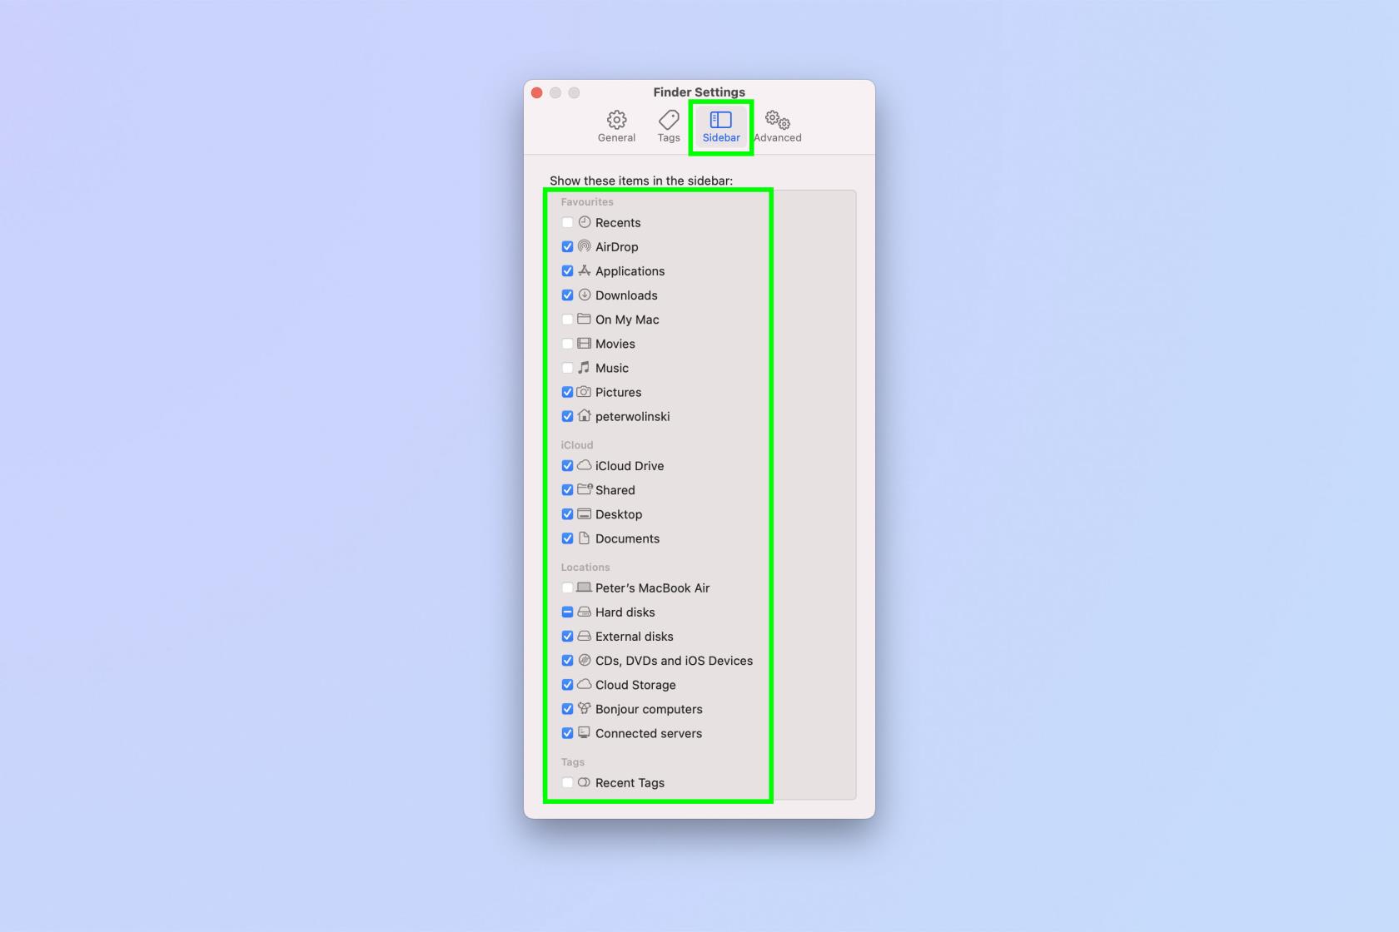Image resolution: width=1399 pixels, height=932 pixels.
Task: Click the Shared folder icon
Action: tap(585, 489)
